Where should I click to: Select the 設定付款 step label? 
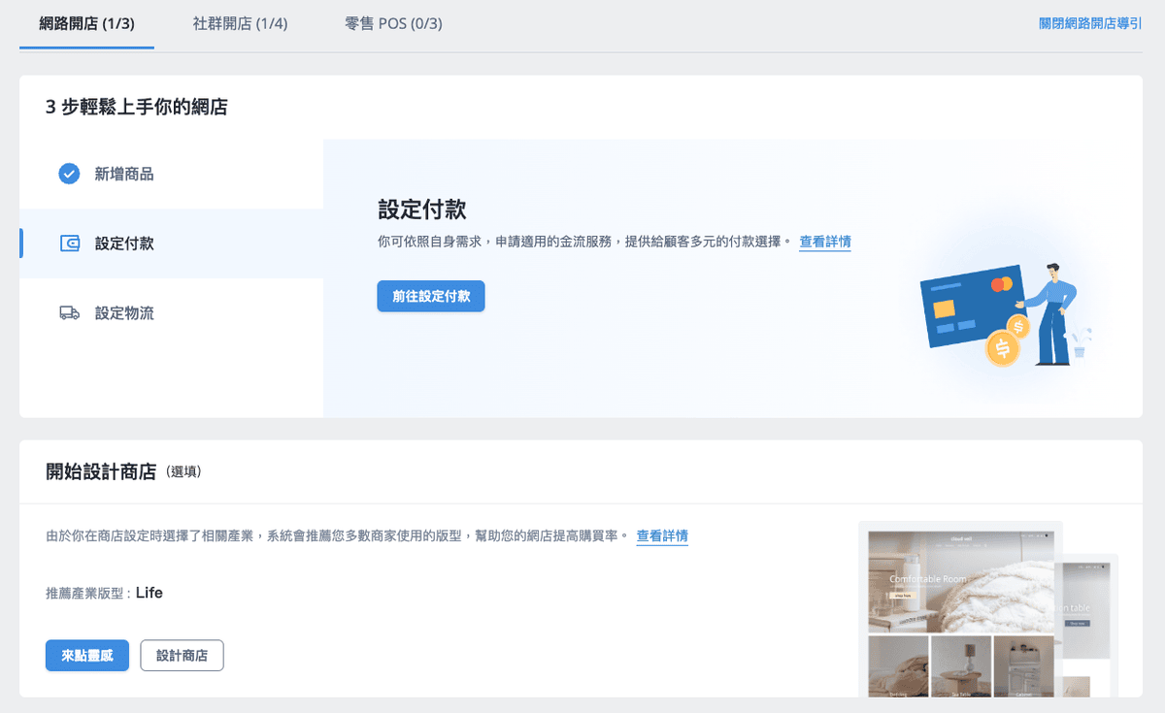124,243
